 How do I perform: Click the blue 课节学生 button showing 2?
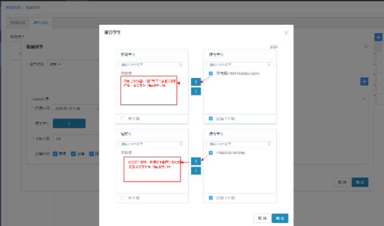point(69,123)
